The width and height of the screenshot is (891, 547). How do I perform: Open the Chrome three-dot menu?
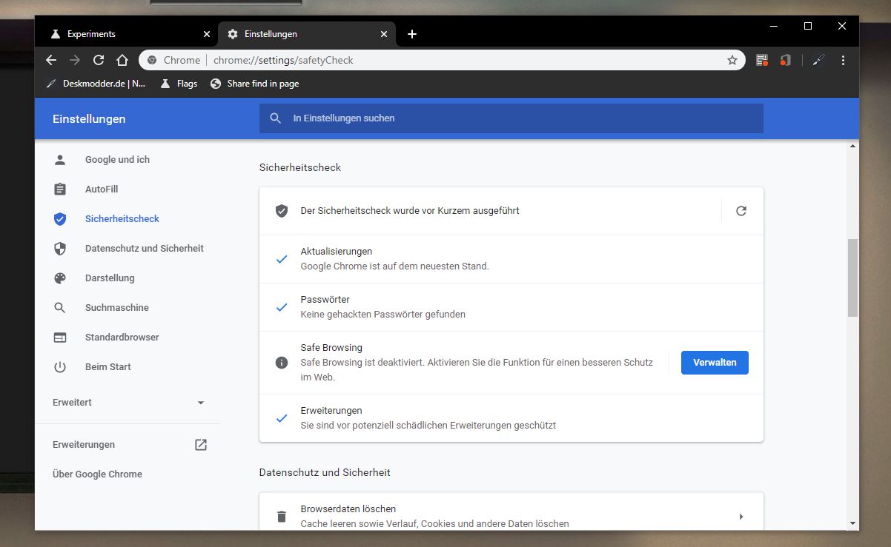click(843, 60)
